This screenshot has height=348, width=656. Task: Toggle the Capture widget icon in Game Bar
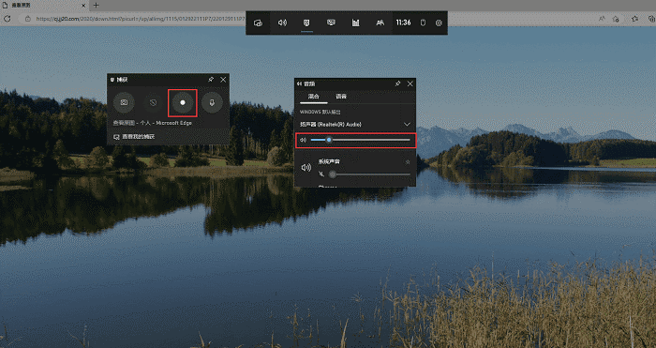(x=306, y=23)
